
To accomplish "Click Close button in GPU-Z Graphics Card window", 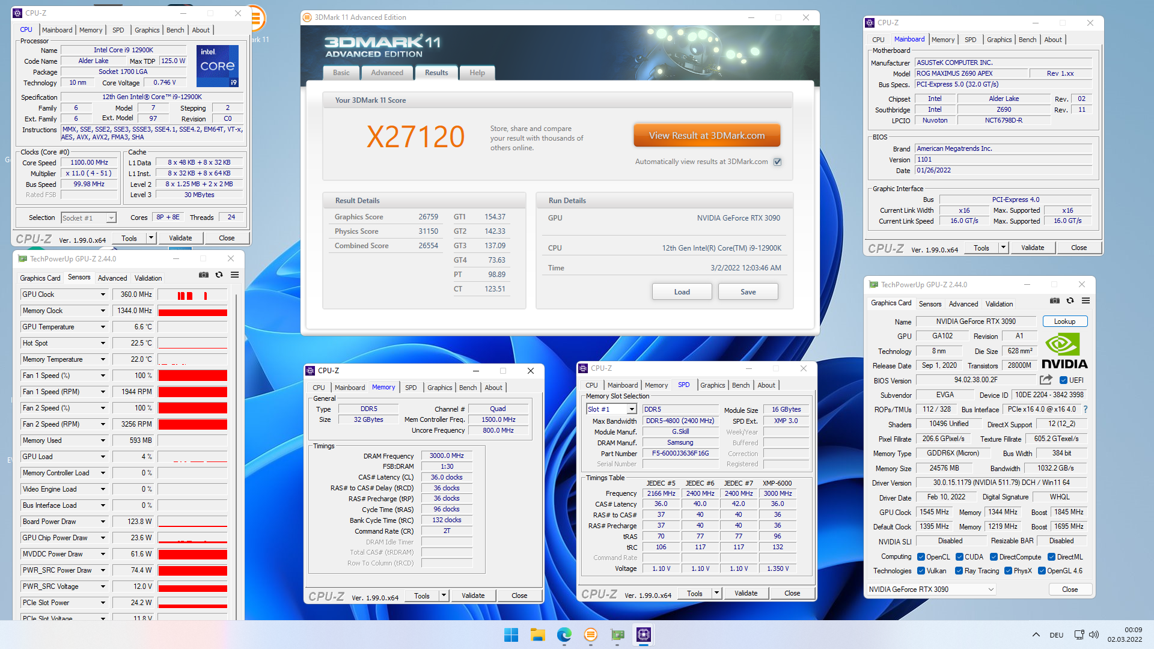I will click(1070, 590).
